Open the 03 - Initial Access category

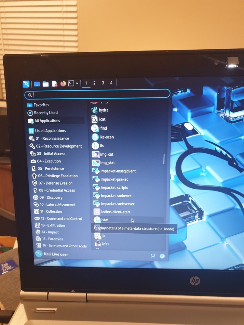pyautogui.click(x=58, y=154)
